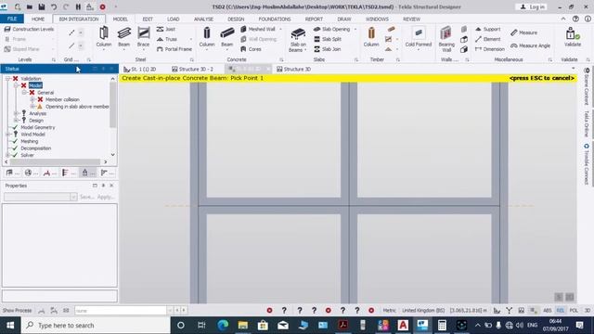Select the Concrete Beam tool

(x=226, y=37)
